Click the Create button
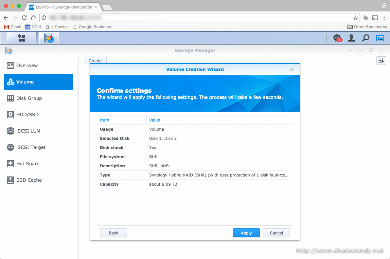This screenshot has width=390, height=259. point(95,61)
